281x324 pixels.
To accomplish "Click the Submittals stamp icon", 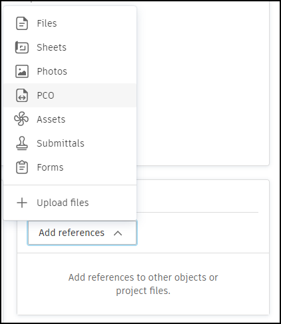I will [x=22, y=143].
